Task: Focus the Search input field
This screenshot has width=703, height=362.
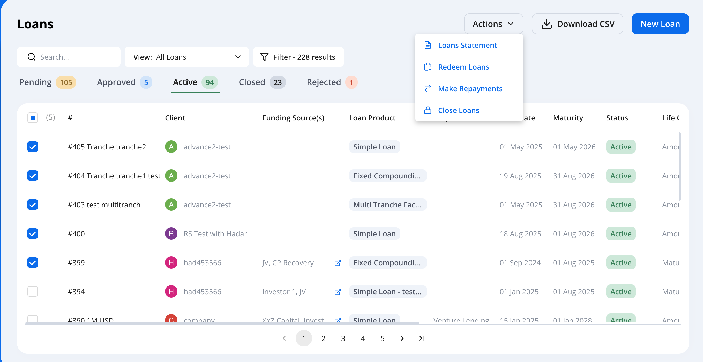Action: pos(69,57)
